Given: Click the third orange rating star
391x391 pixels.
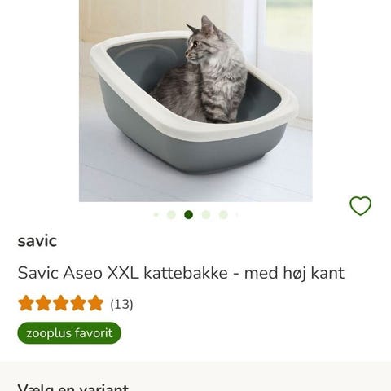Looking at the screenshot, I should click(60, 303).
